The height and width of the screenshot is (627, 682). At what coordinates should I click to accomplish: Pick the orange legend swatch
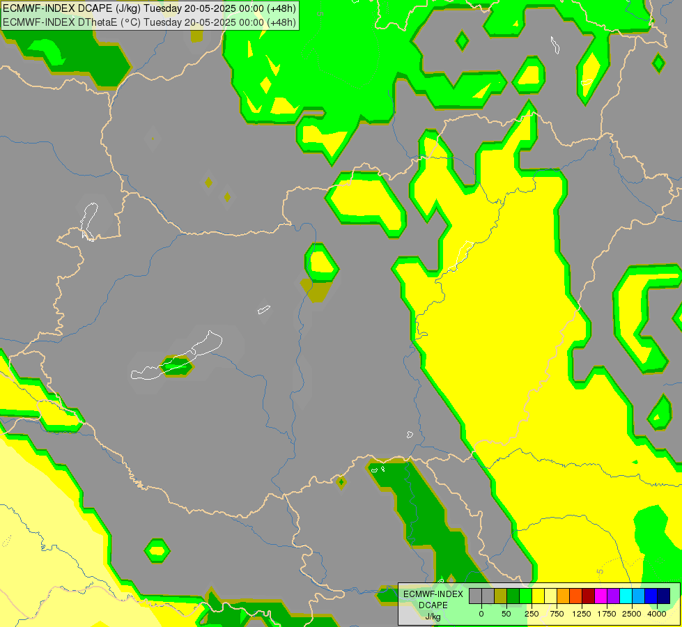(564, 596)
